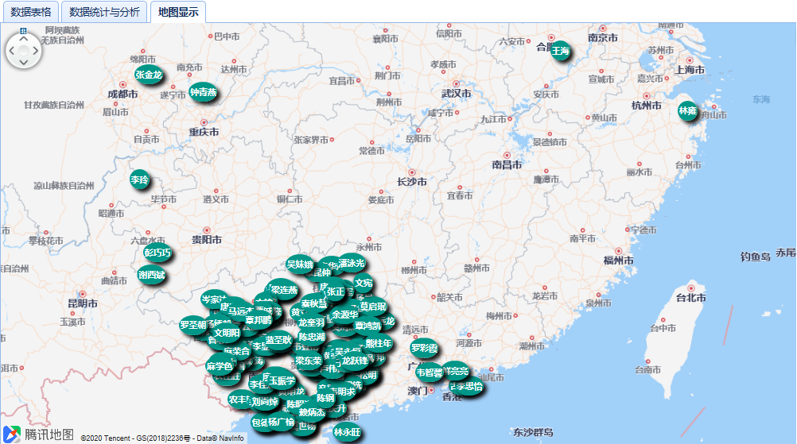
Task: Switch to the 数据统计与分析 tab
Action: click(x=103, y=12)
